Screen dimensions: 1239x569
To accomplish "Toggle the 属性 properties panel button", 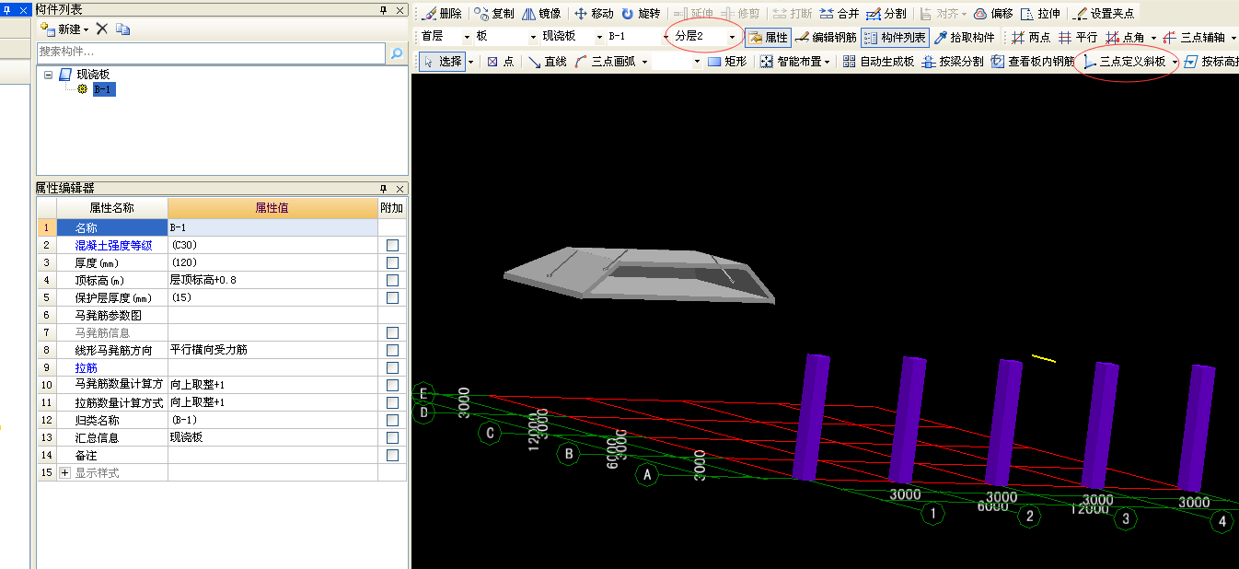I will click(x=768, y=38).
